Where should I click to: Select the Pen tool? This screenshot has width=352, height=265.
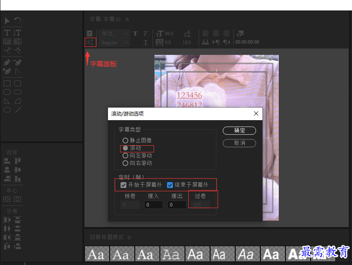point(7,62)
